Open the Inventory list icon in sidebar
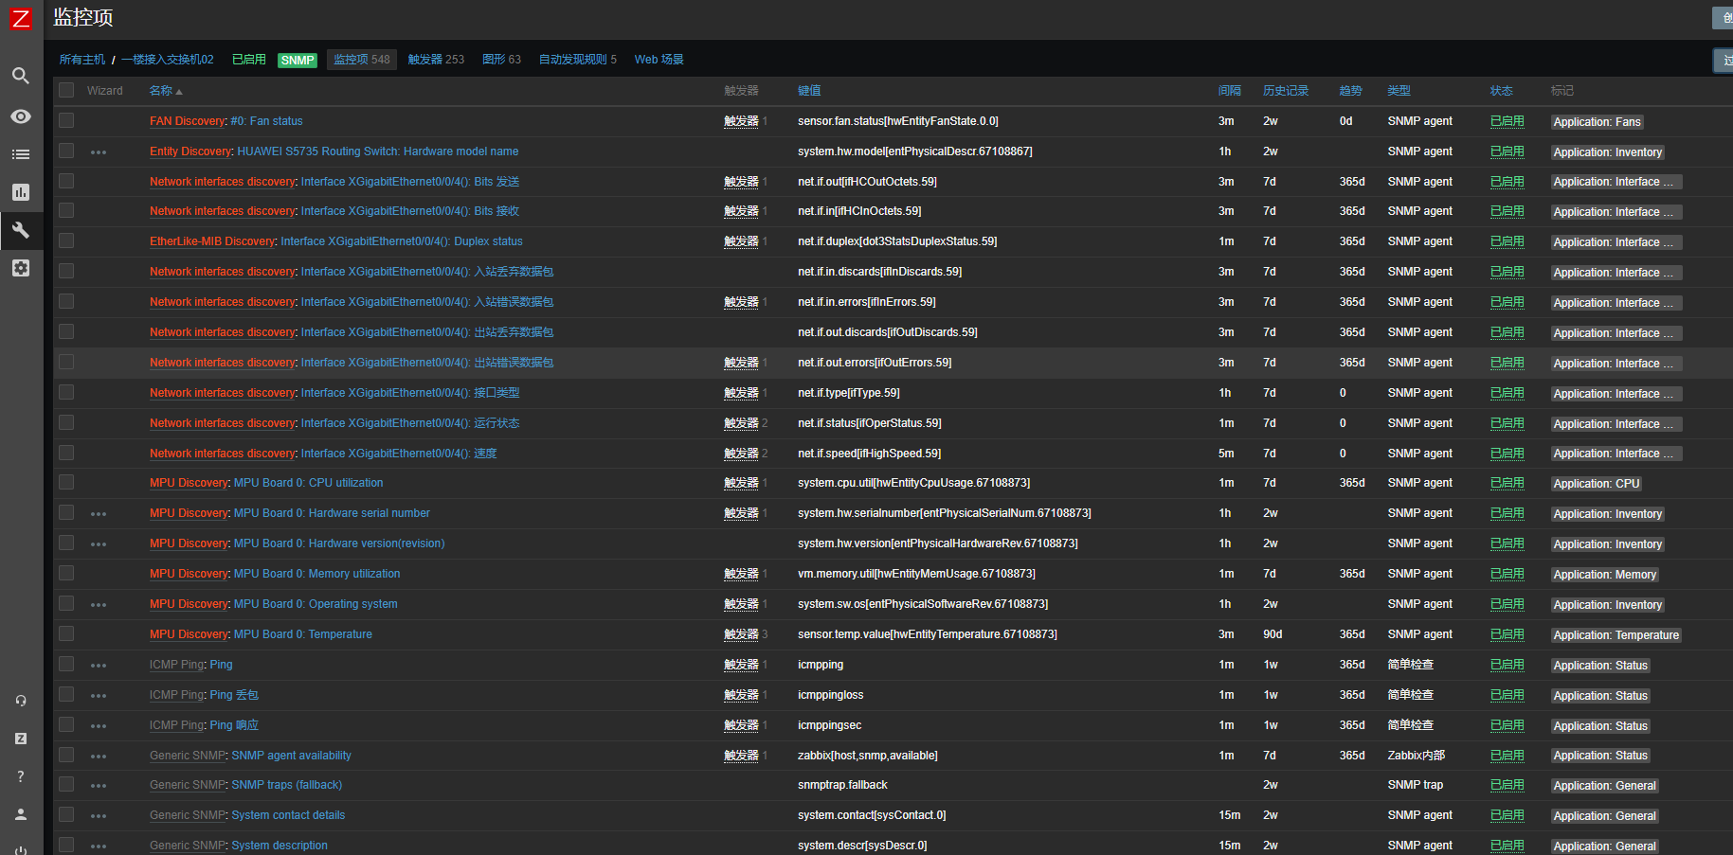 pyautogui.click(x=20, y=154)
